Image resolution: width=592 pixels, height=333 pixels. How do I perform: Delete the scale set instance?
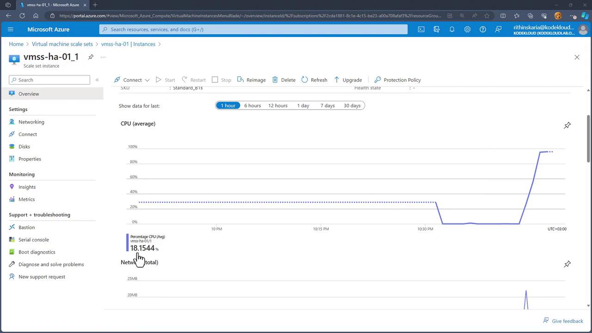[284, 80]
